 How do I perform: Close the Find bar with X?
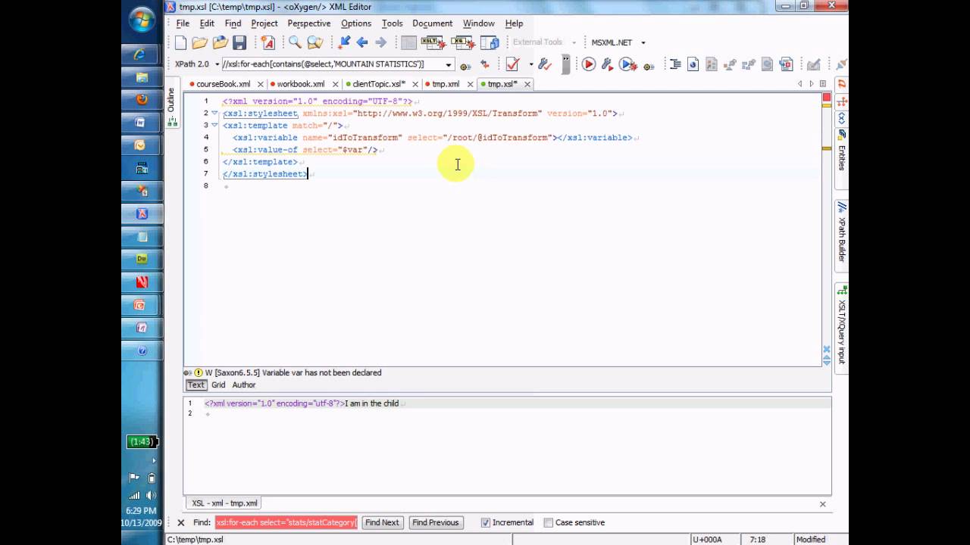pyautogui.click(x=181, y=522)
